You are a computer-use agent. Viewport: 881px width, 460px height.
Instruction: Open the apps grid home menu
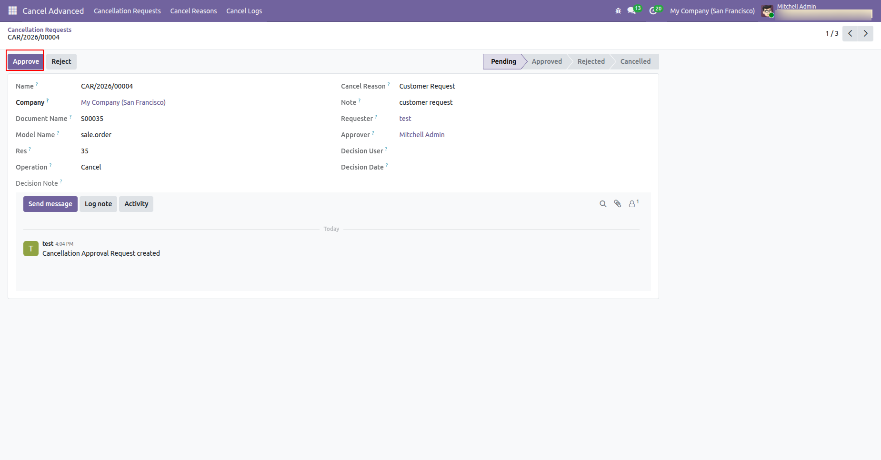13,10
